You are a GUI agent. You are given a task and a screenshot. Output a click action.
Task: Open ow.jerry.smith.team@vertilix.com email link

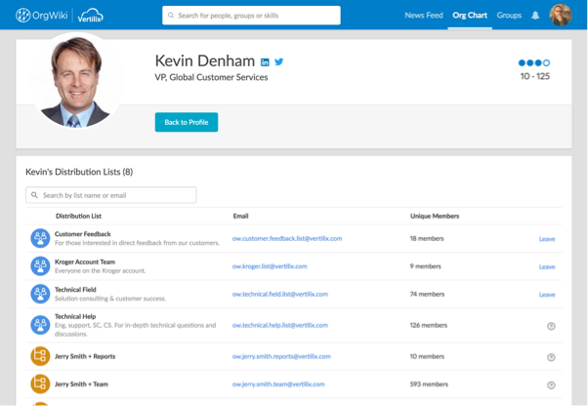pos(278,384)
